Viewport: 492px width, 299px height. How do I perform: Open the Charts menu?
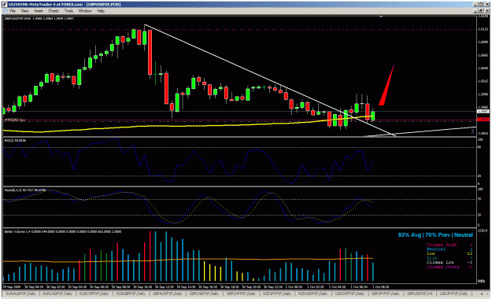(x=53, y=11)
